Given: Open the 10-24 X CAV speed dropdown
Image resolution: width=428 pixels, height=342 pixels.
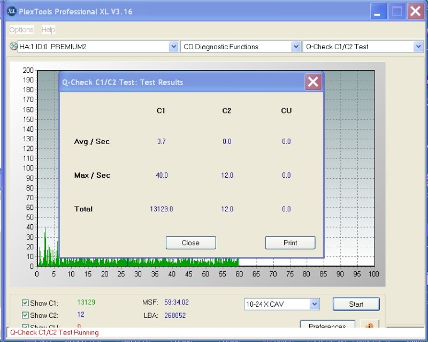Looking at the screenshot, I should tap(314, 304).
